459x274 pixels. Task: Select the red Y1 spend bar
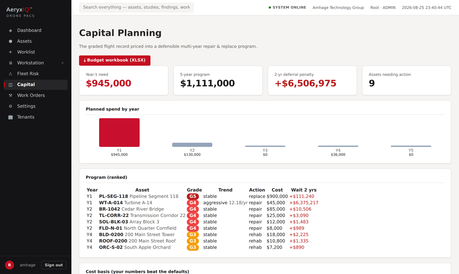point(119,133)
